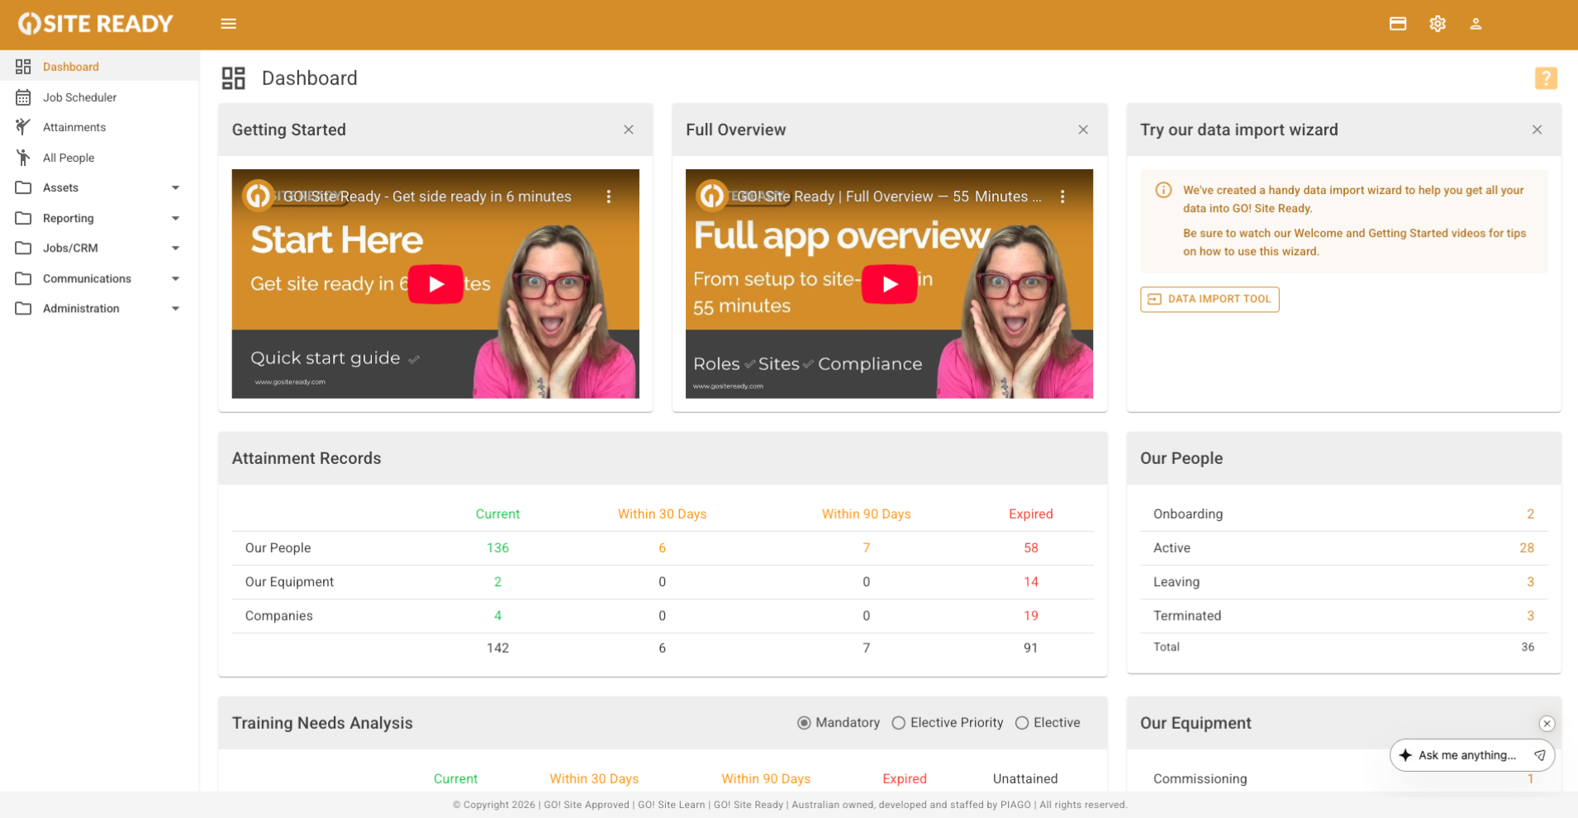The height and width of the screenshot is (818, 1578).
Task: Click the orange help question mark
Action: coord(1547,78)
